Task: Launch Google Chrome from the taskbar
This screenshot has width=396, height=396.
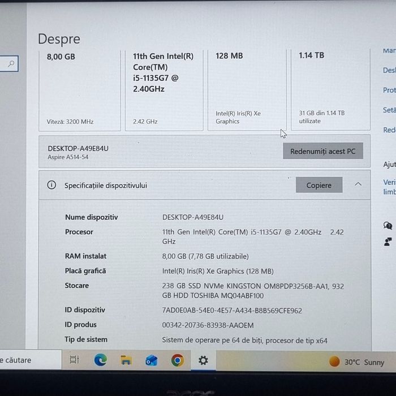Action: click(178, 360)
